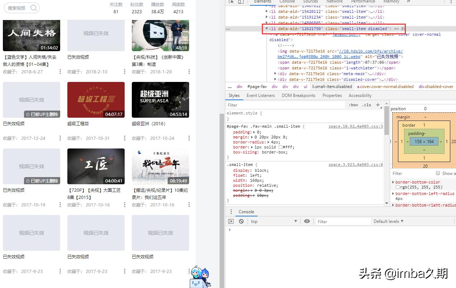Click the eye icon to create live expression
Screen dimensions: 456x288
[x=307, y=221]
